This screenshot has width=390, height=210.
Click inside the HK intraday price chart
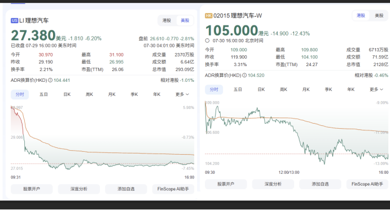(296, 133)
